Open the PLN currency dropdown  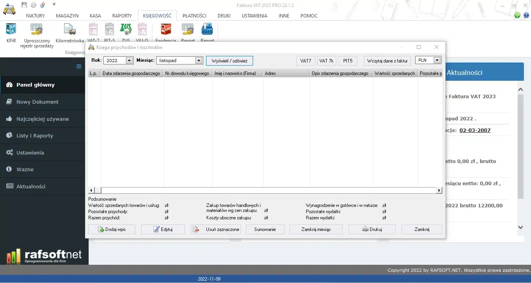coord(436,60)
